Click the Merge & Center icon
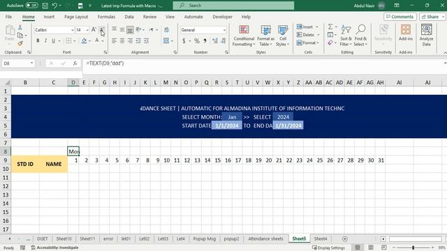 (166, 40)
